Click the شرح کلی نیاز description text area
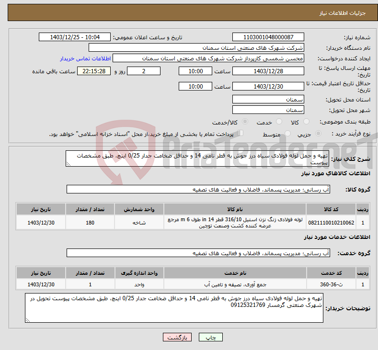This screenshot has height=350, width=378. 197,159
